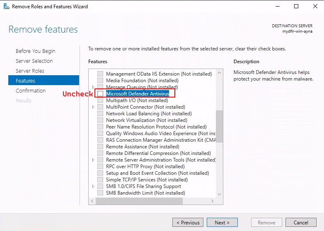Select the Network Load Balancing feature item
The height and width of the screenshot is (231, 324).
pyautogui.click(x=149, y=114)
